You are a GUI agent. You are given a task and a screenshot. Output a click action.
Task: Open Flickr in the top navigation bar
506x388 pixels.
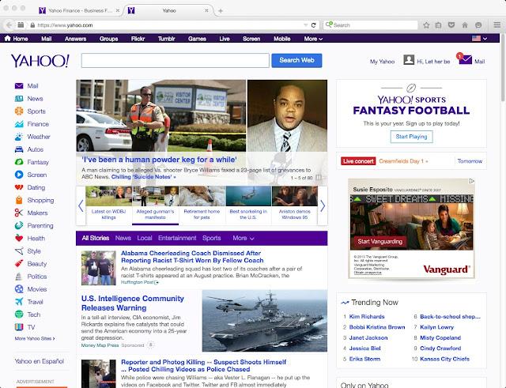[138, 39]
